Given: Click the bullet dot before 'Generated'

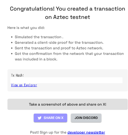Looking at the screenshot, I should click(x=12, y=43).
